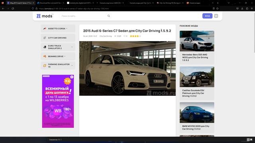Click the City Car Driving category icon
Viewport: 255px width, 143px height.
(x=45, y=38)
